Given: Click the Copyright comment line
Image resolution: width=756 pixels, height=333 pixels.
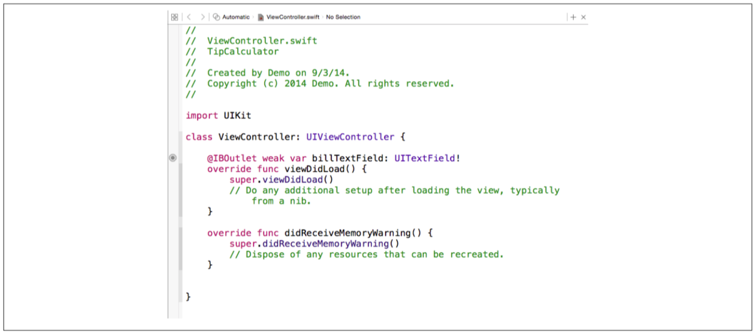Looking at the screenshot, I should [329, 84].
